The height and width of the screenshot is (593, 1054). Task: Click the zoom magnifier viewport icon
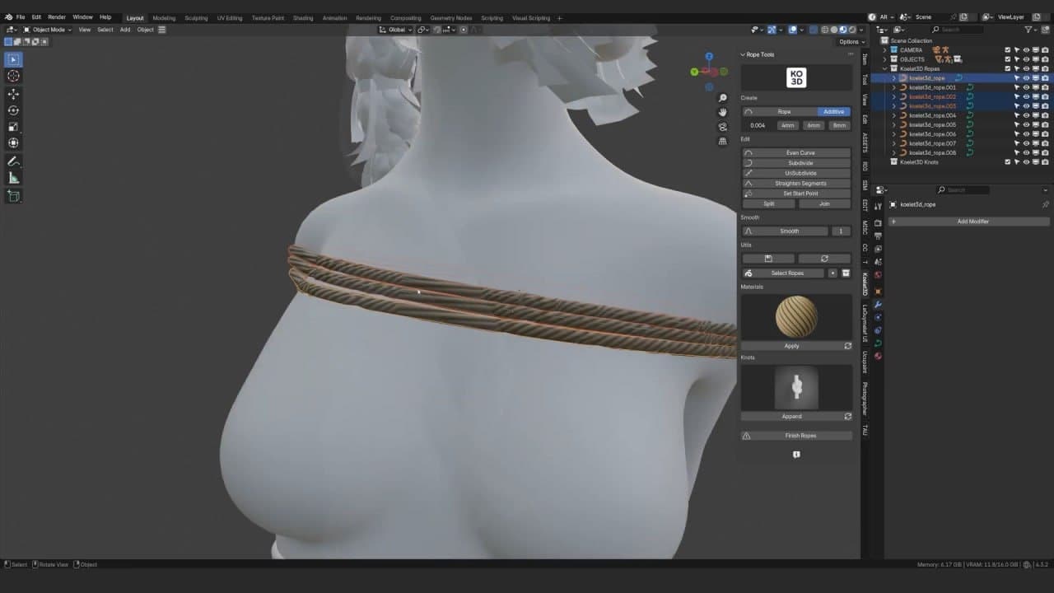pos(723,98)
